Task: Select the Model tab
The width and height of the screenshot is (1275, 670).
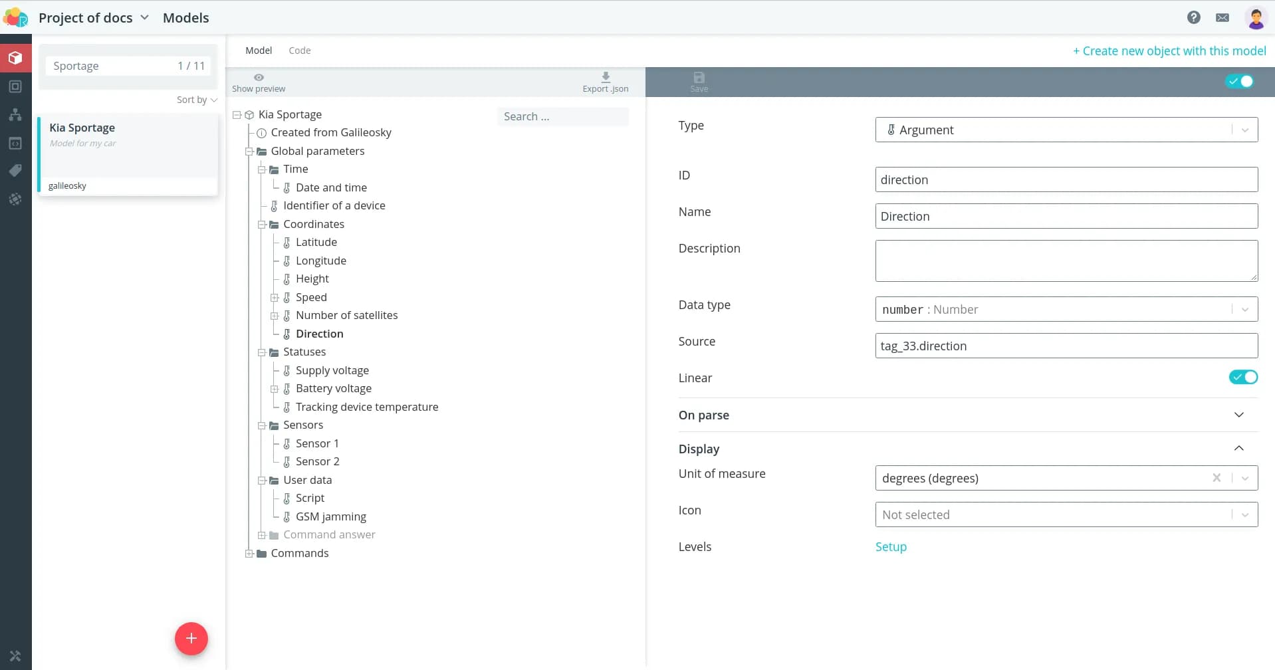Action: tap(259, 51)
